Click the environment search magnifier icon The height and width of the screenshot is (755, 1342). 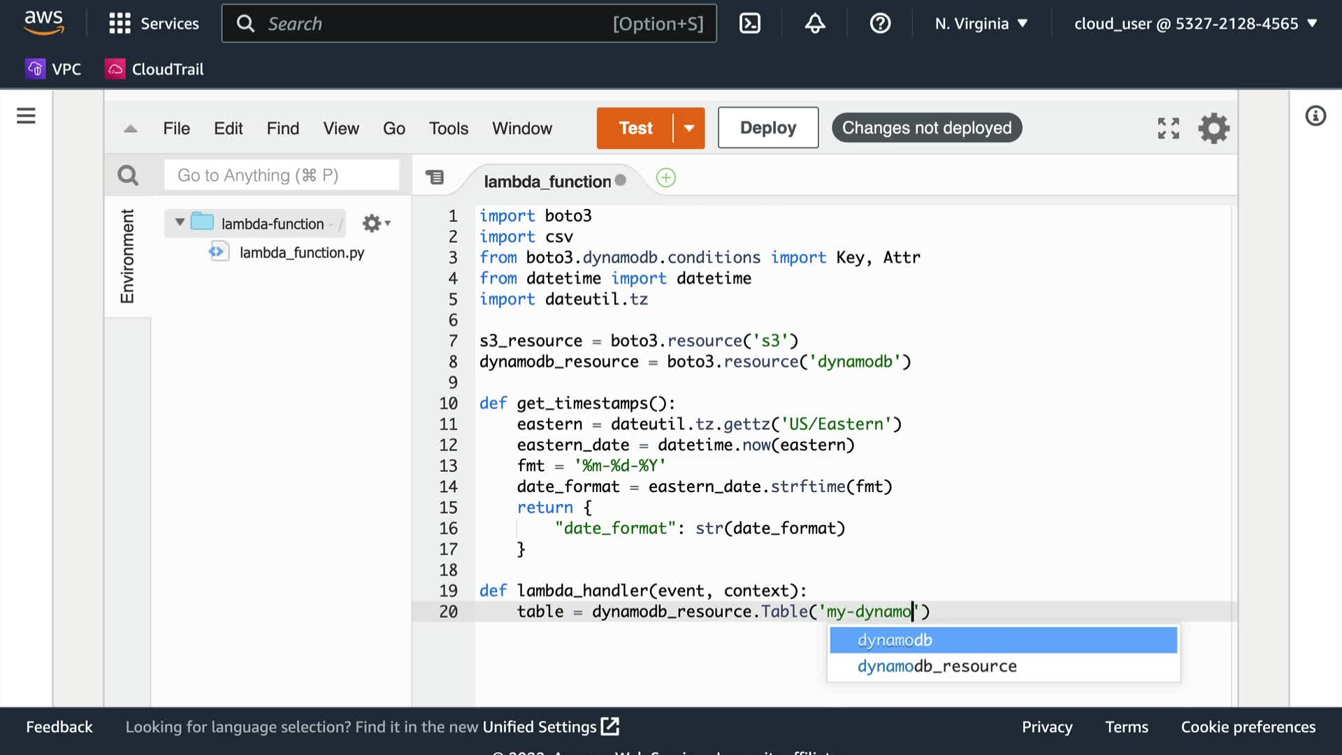(x=128, y=175)
